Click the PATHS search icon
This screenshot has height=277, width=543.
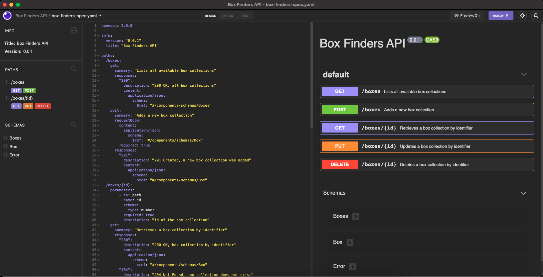74,69
